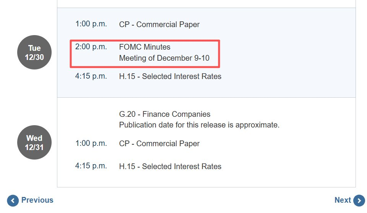
Task: Open Tuesday's H.15 - Selected Interest Rates
Action: [170, 76]
